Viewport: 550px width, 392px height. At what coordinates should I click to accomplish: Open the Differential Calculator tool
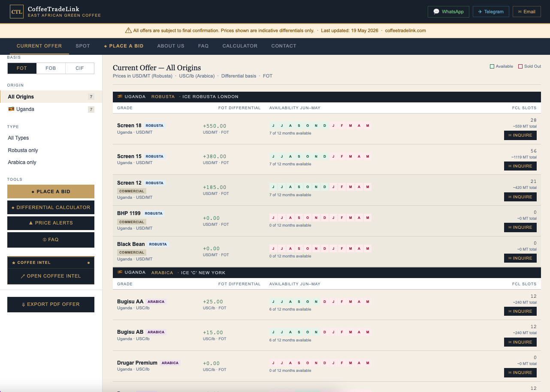coord(51,207)
